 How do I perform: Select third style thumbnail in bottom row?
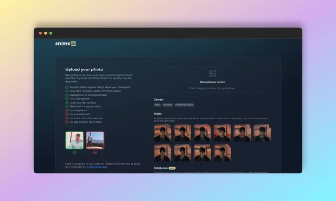click(x=202, y=152)
